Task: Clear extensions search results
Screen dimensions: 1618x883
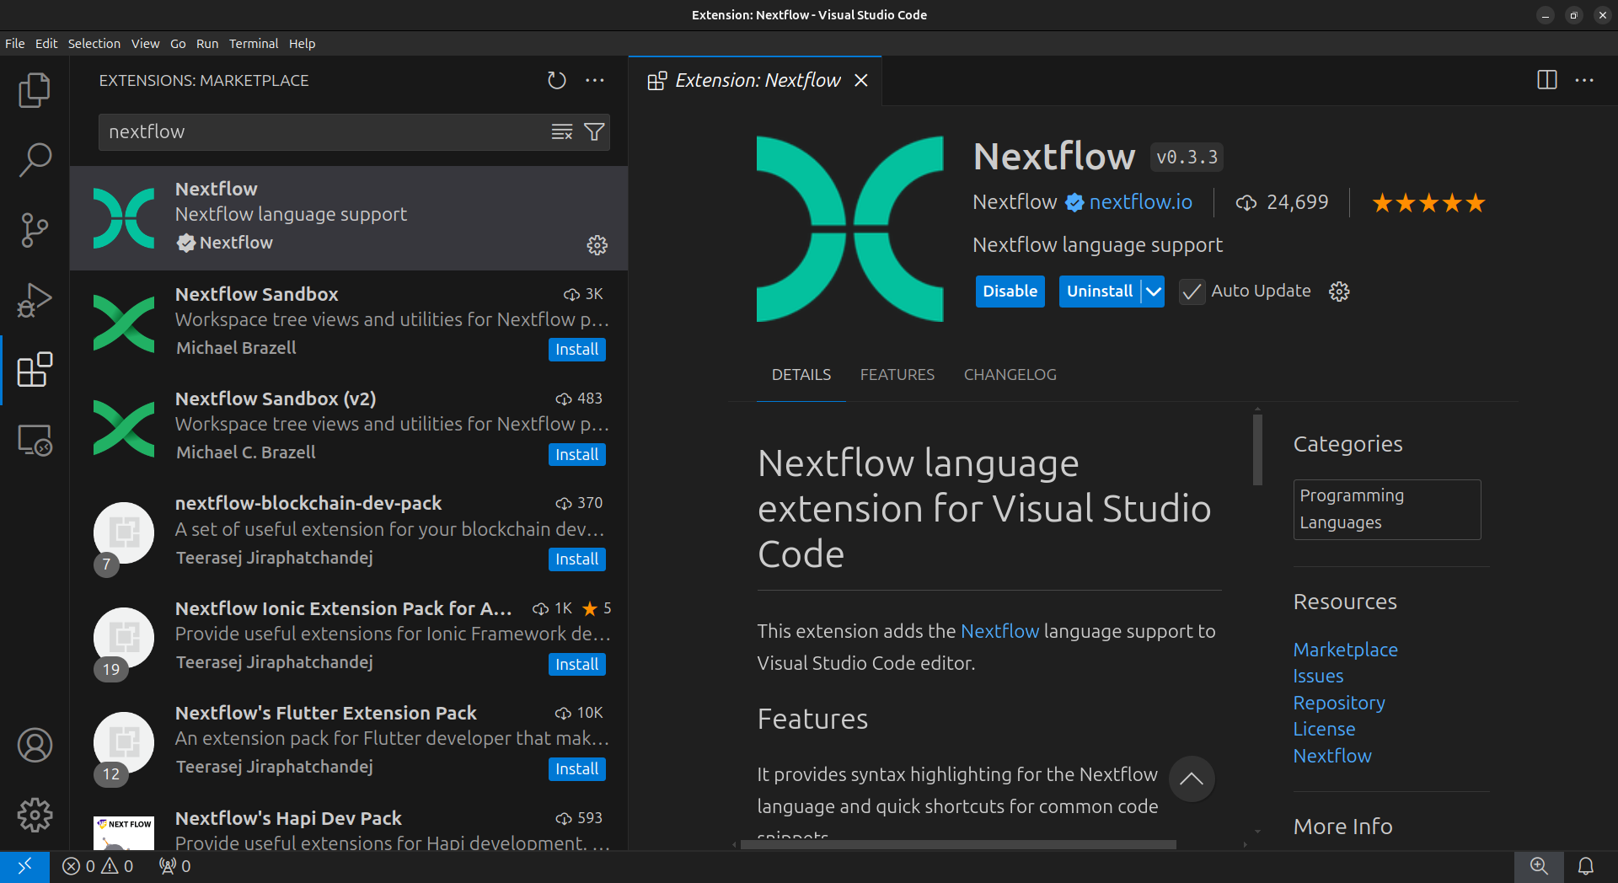Action: tap(561, 132)
